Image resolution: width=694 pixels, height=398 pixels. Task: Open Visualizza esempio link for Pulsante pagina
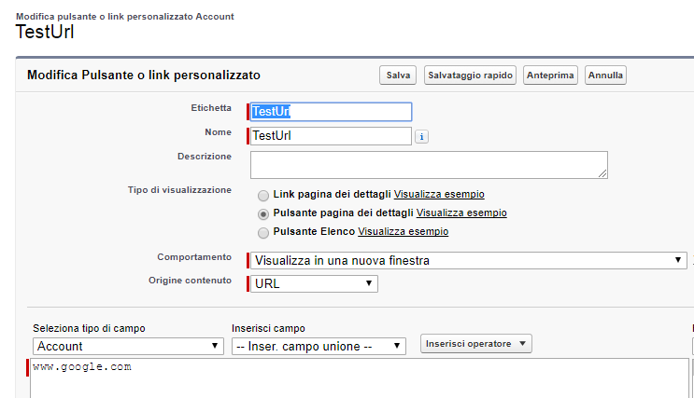point(460,213)
